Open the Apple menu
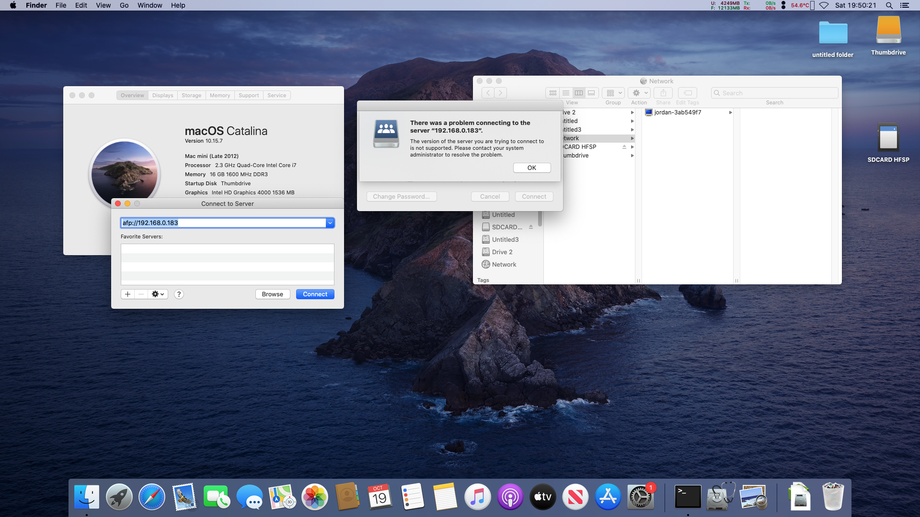This screenshot has width=920, height=517. [13, 5]
